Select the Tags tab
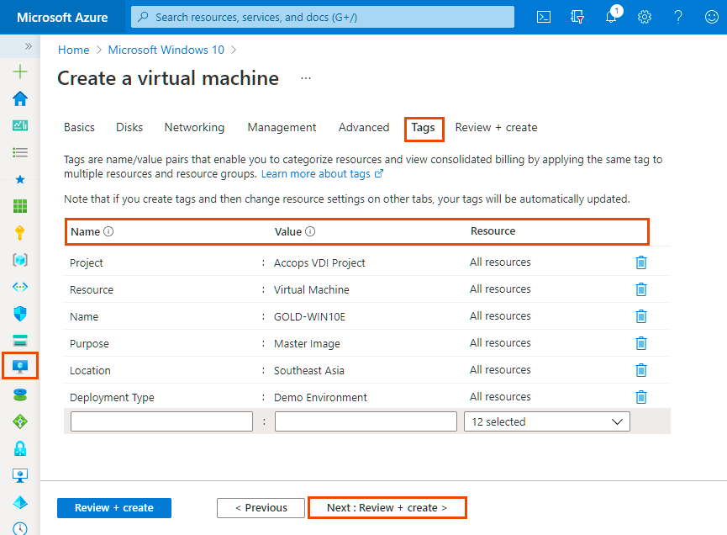Viewport: 727px width, 535px height. coord(424,128)
